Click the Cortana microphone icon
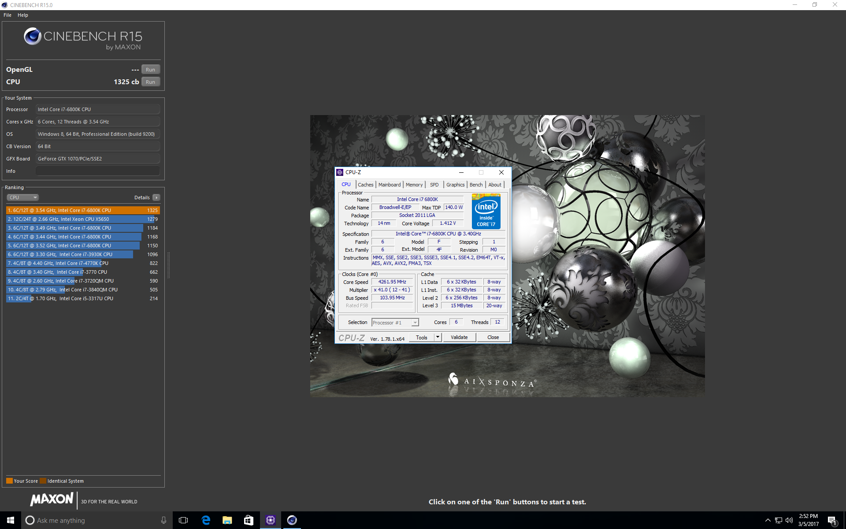The image size is (846, 529). point(163,520)
